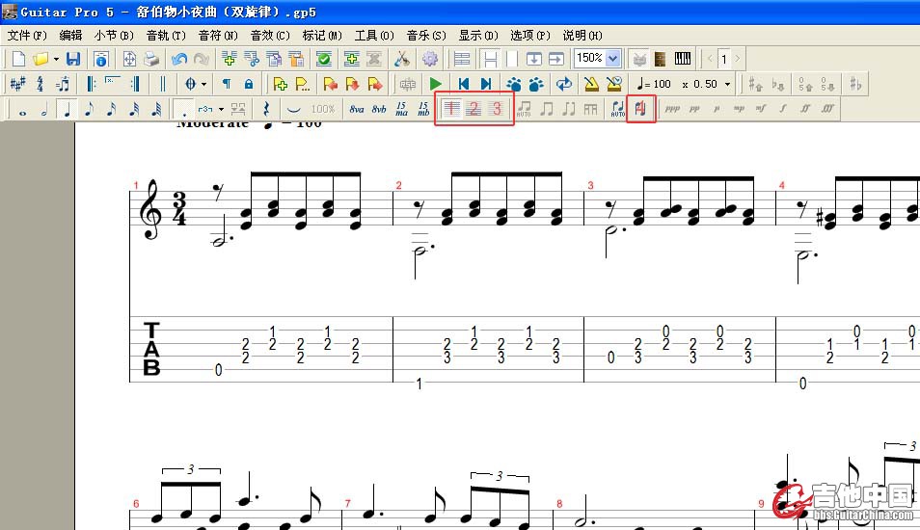The width and height of the screenshot is (920, 530).
Task: Open a file with the folder icon
Action: tap(41, 59)
